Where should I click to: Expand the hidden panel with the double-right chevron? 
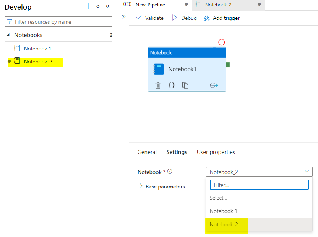tap(123, 17)
